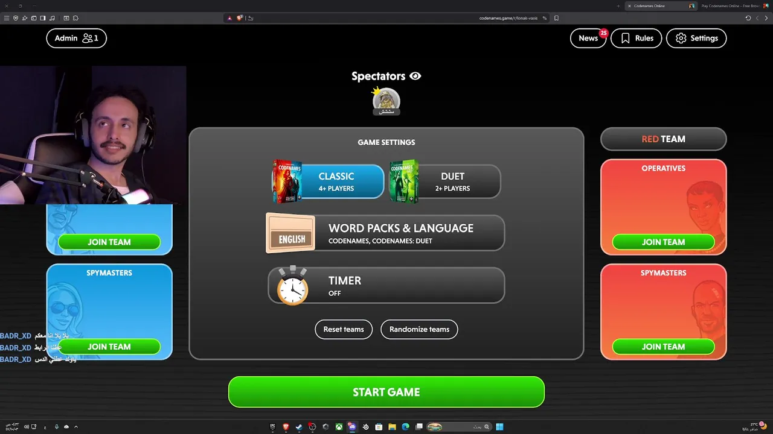
Task: Open Discord from the taskbar
Action: (x=352, y=427)
